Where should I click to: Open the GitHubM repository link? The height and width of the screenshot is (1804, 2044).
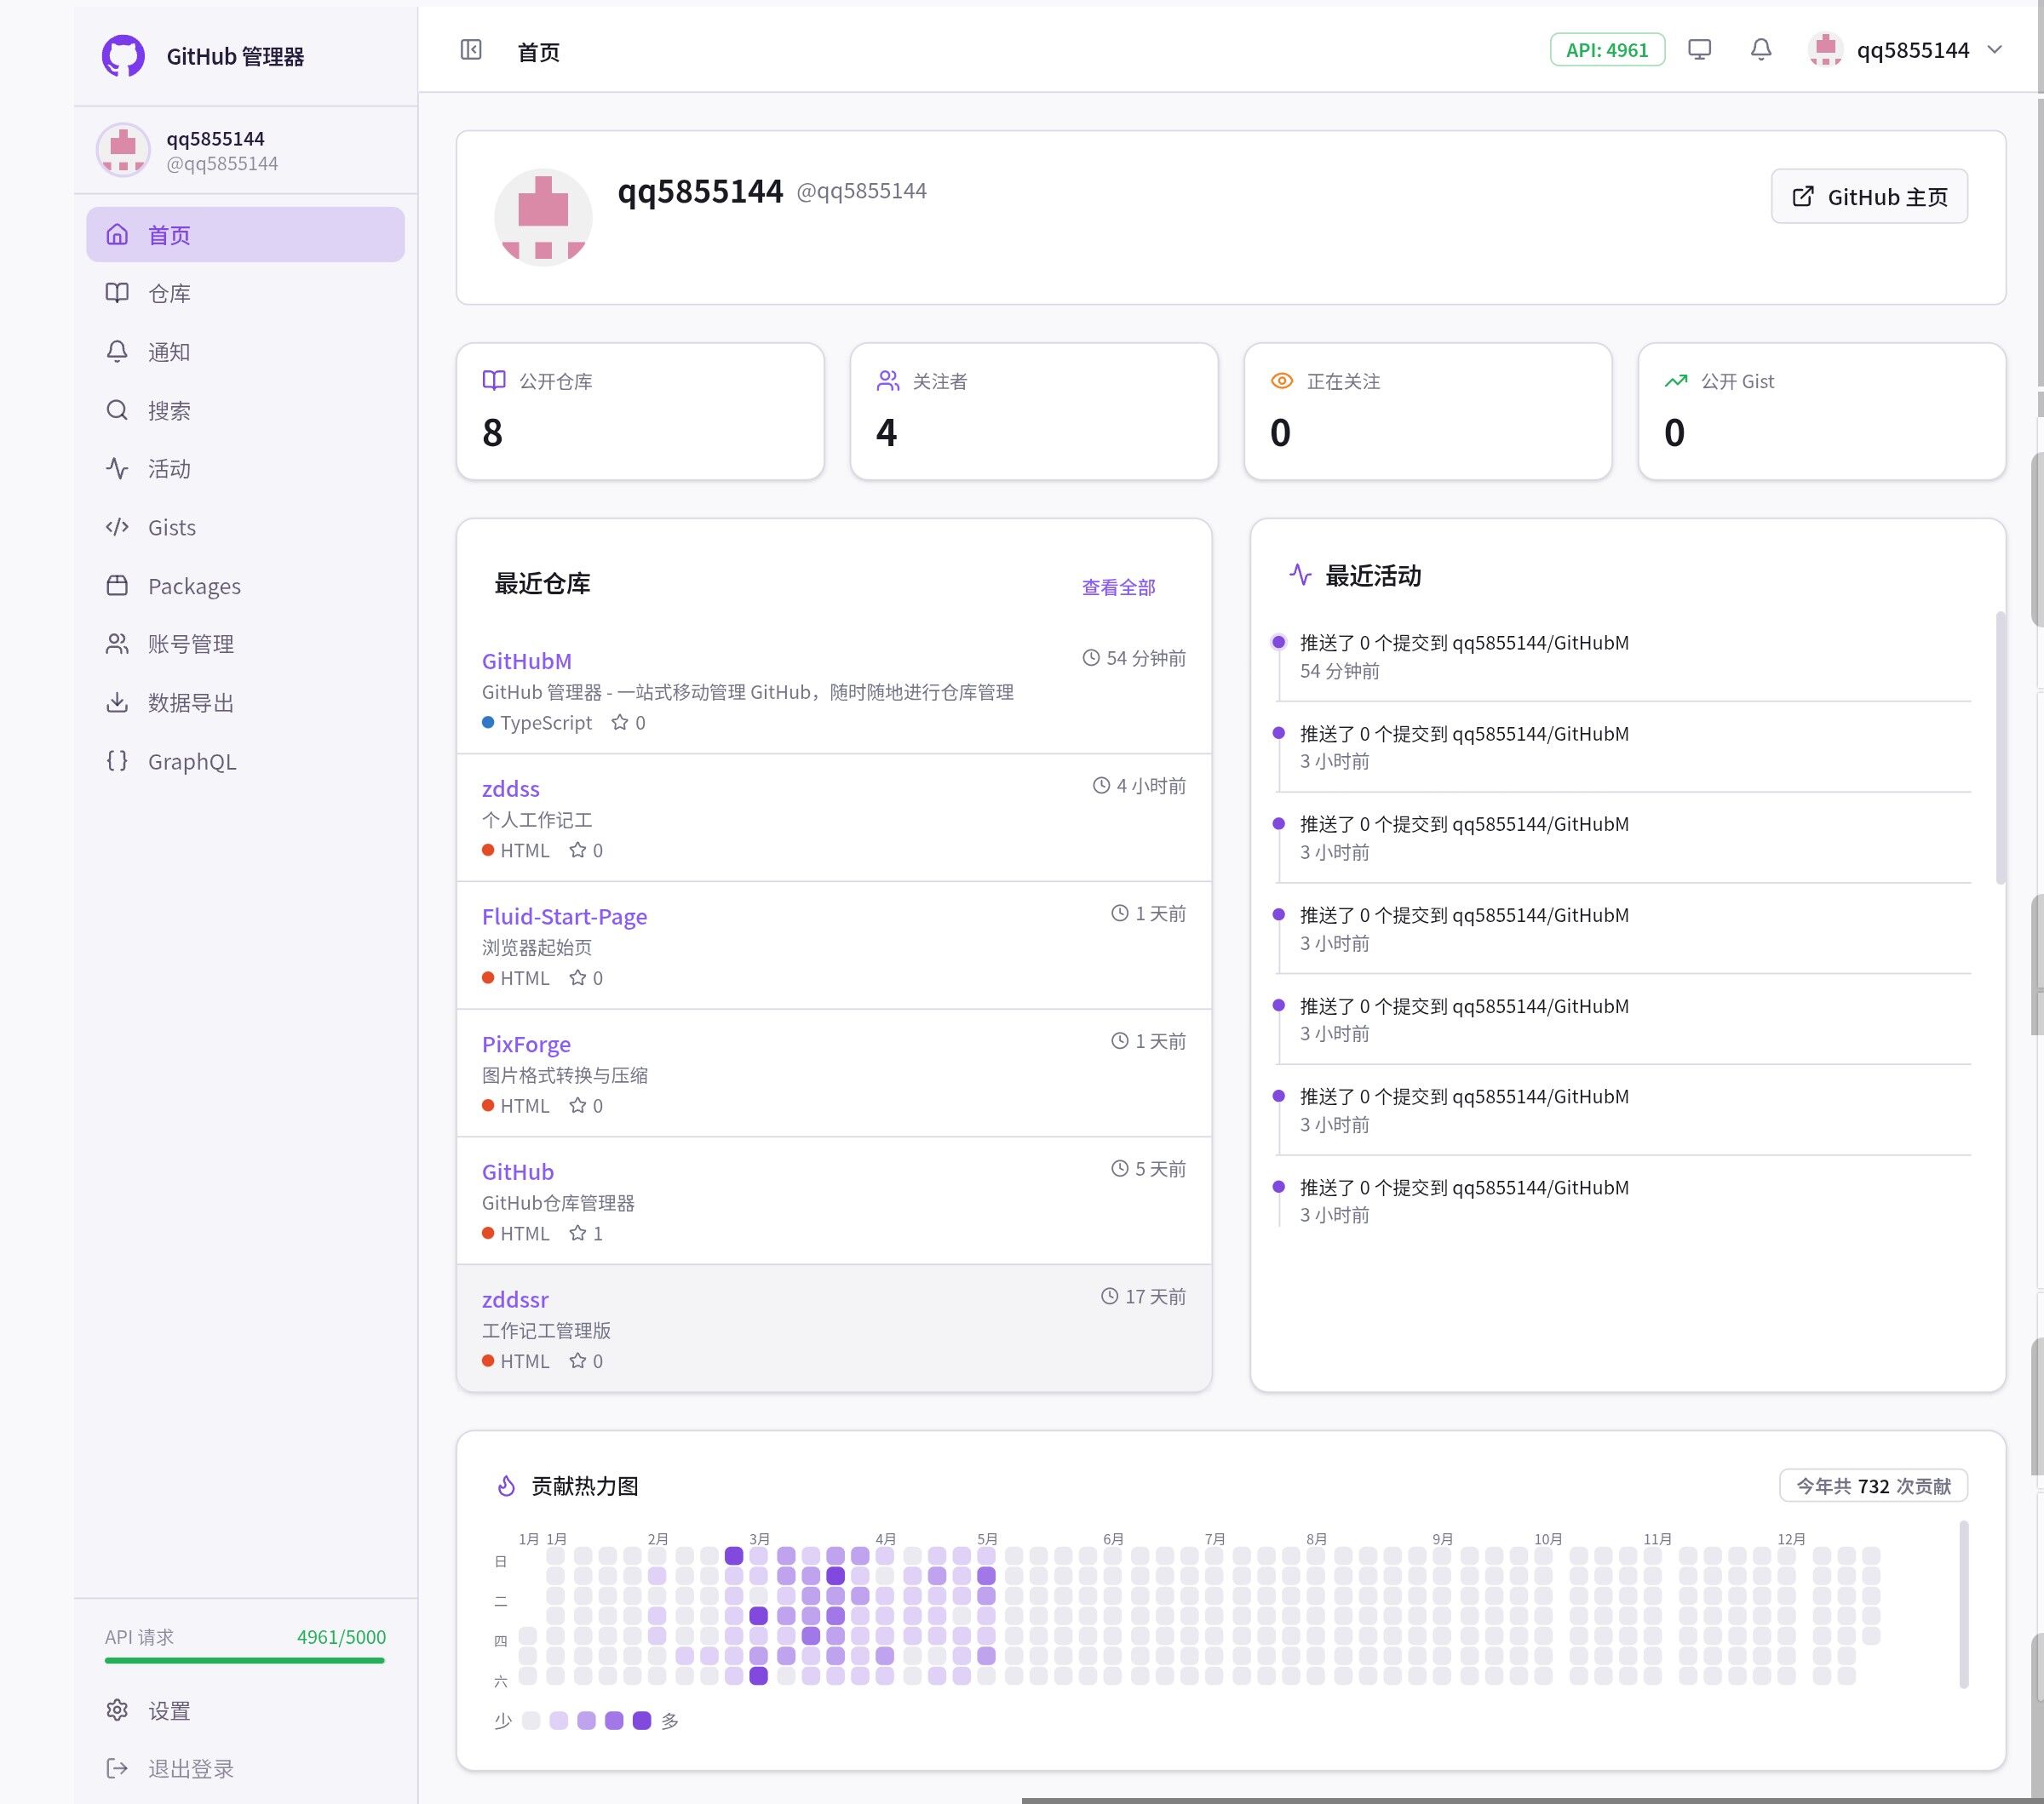(527, 661)
